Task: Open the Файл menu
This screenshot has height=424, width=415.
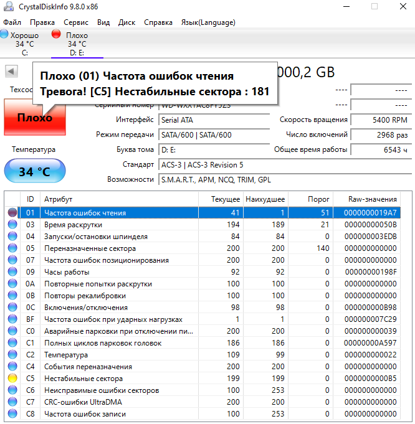Action: 12,22
